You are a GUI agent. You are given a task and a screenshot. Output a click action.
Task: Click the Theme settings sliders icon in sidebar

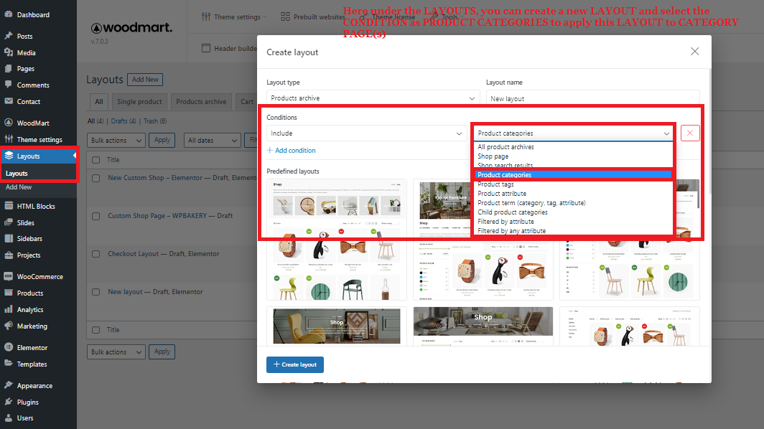click(9, 139)
